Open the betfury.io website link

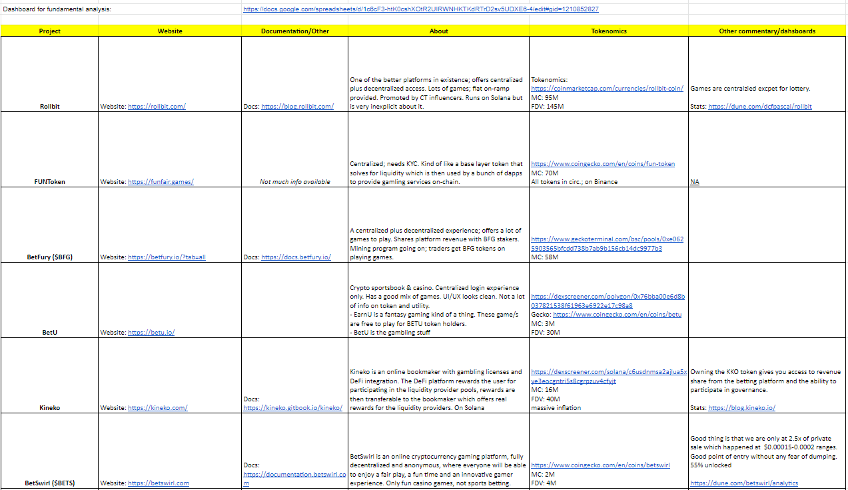click(x=167, y=257)
